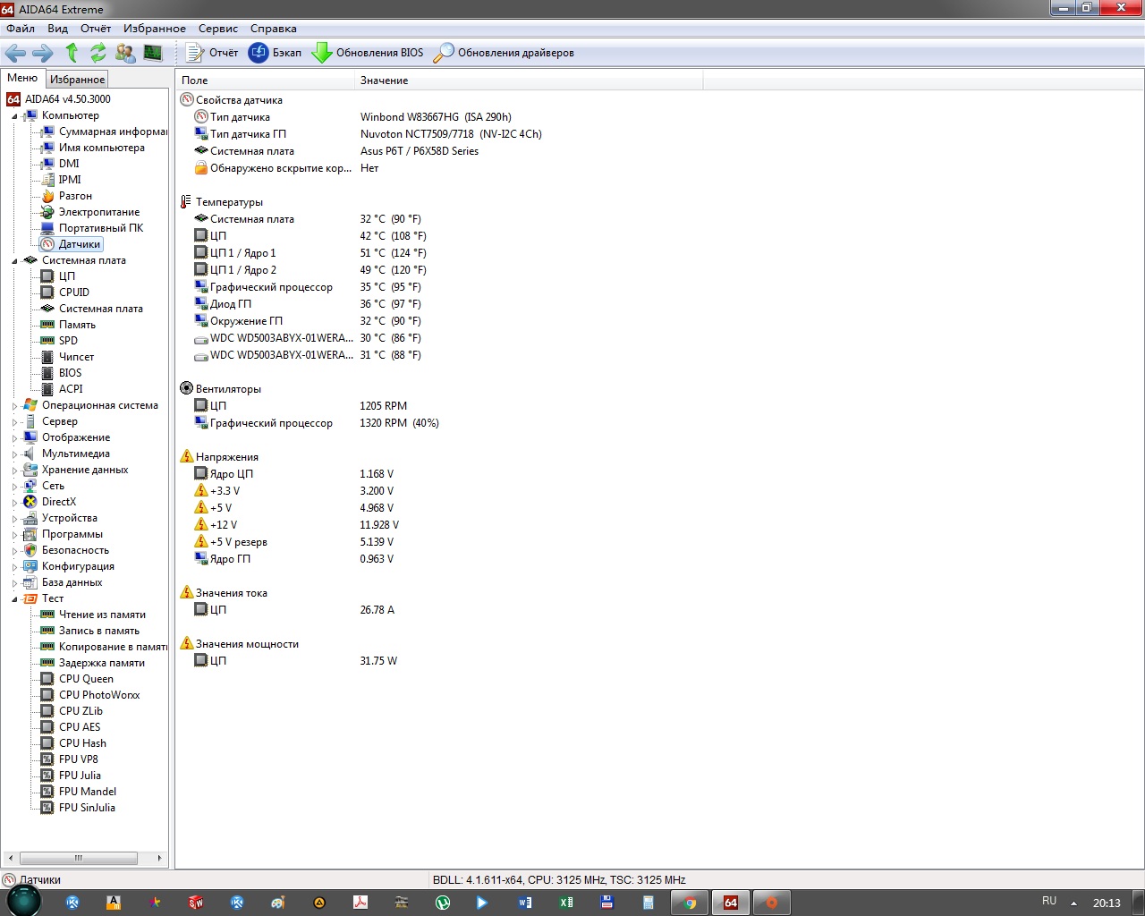Click the Портативный ПК laptop icon

[48, 228]
